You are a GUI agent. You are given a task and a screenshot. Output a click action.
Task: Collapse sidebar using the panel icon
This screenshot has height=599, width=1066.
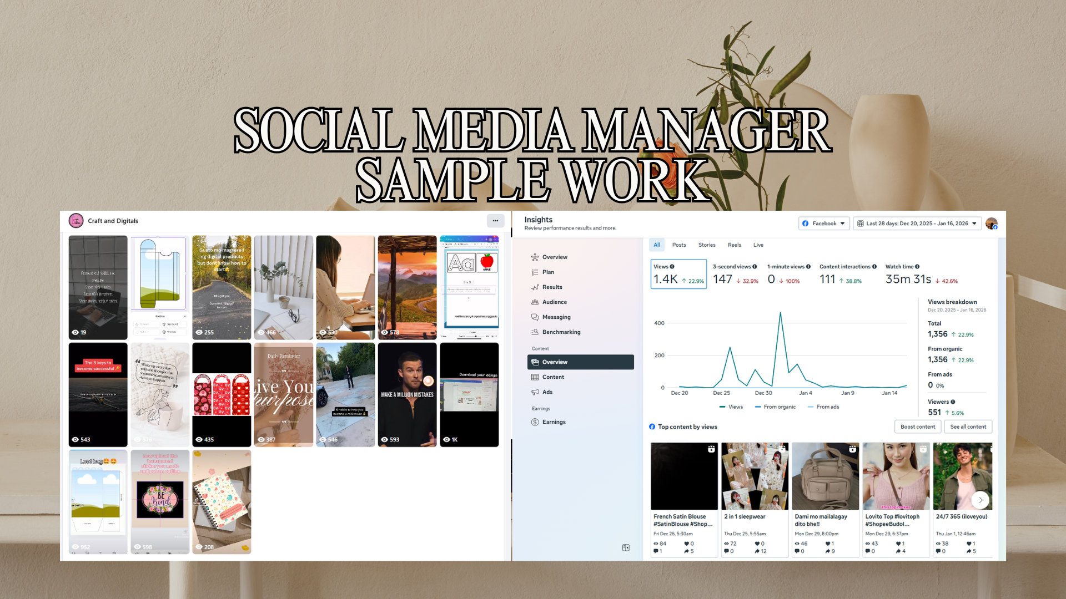(626, 547)
